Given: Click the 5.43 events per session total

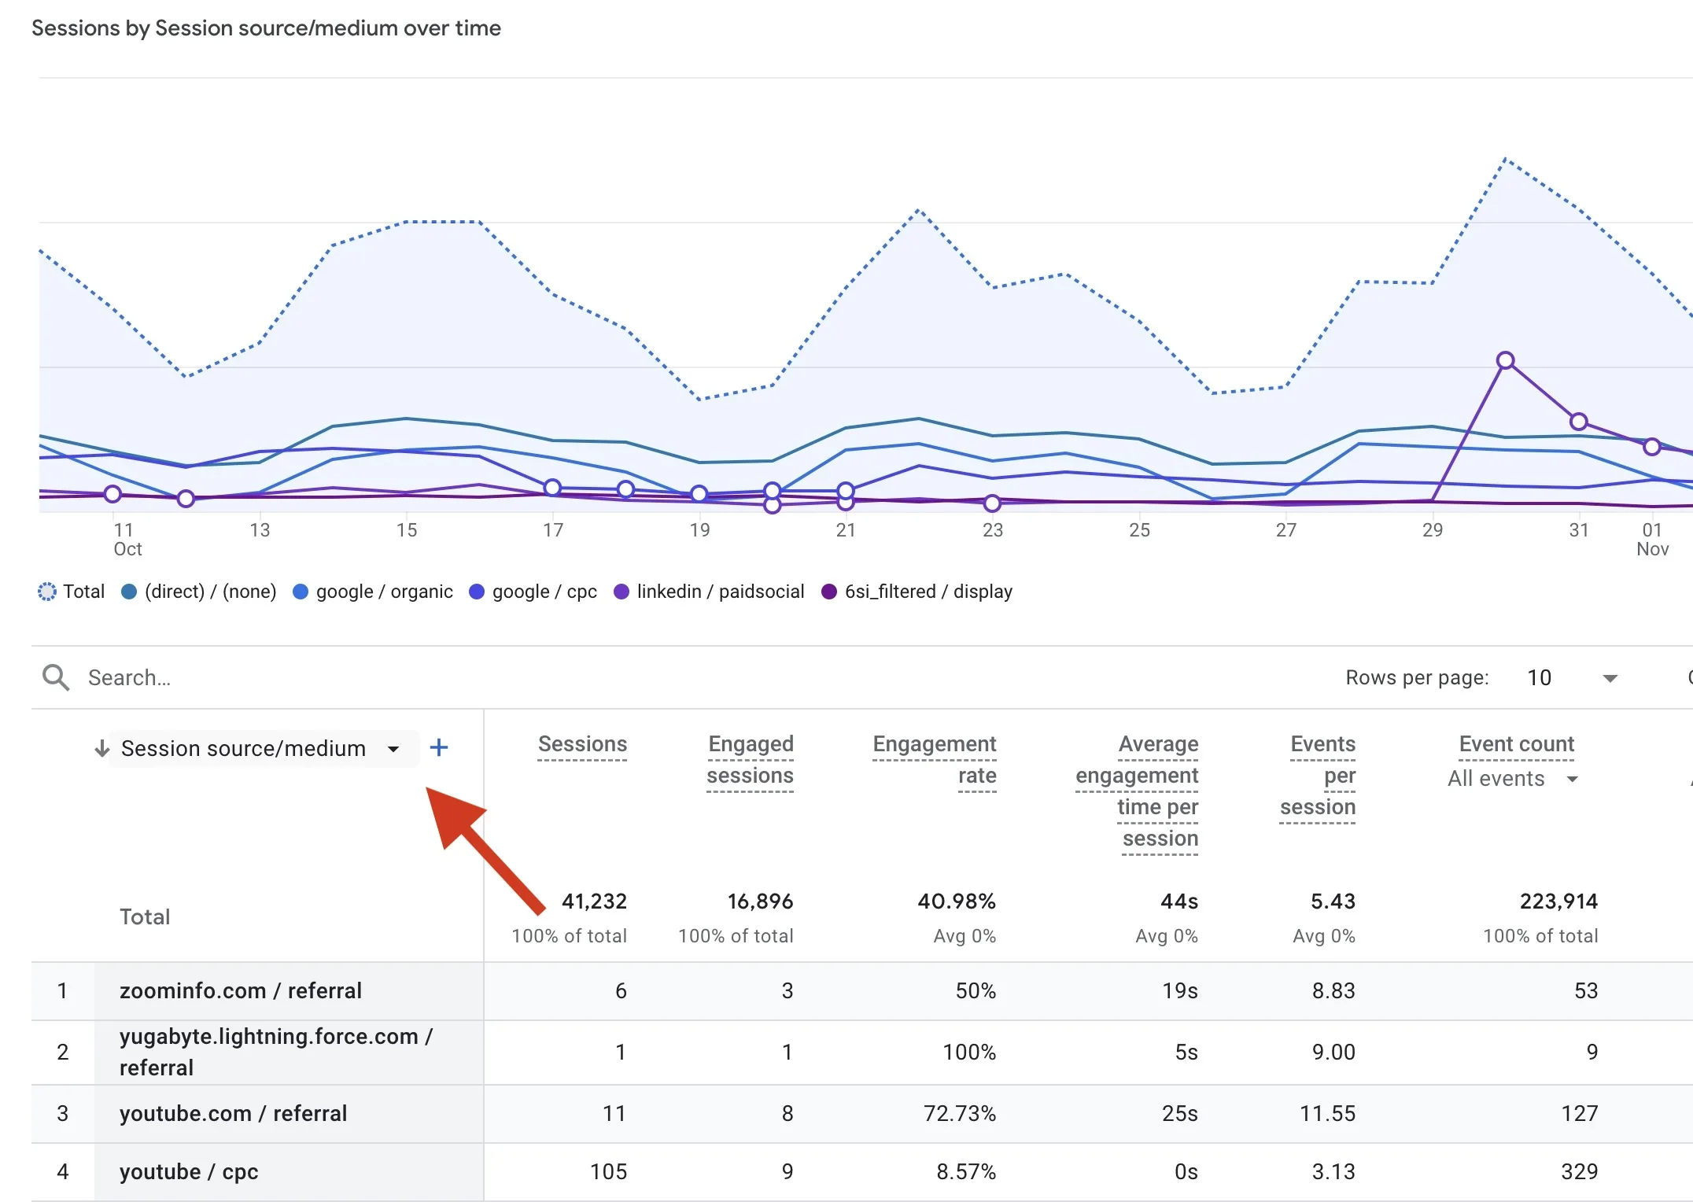Looking at the screenshot, I should click(x=1333, y=901).
